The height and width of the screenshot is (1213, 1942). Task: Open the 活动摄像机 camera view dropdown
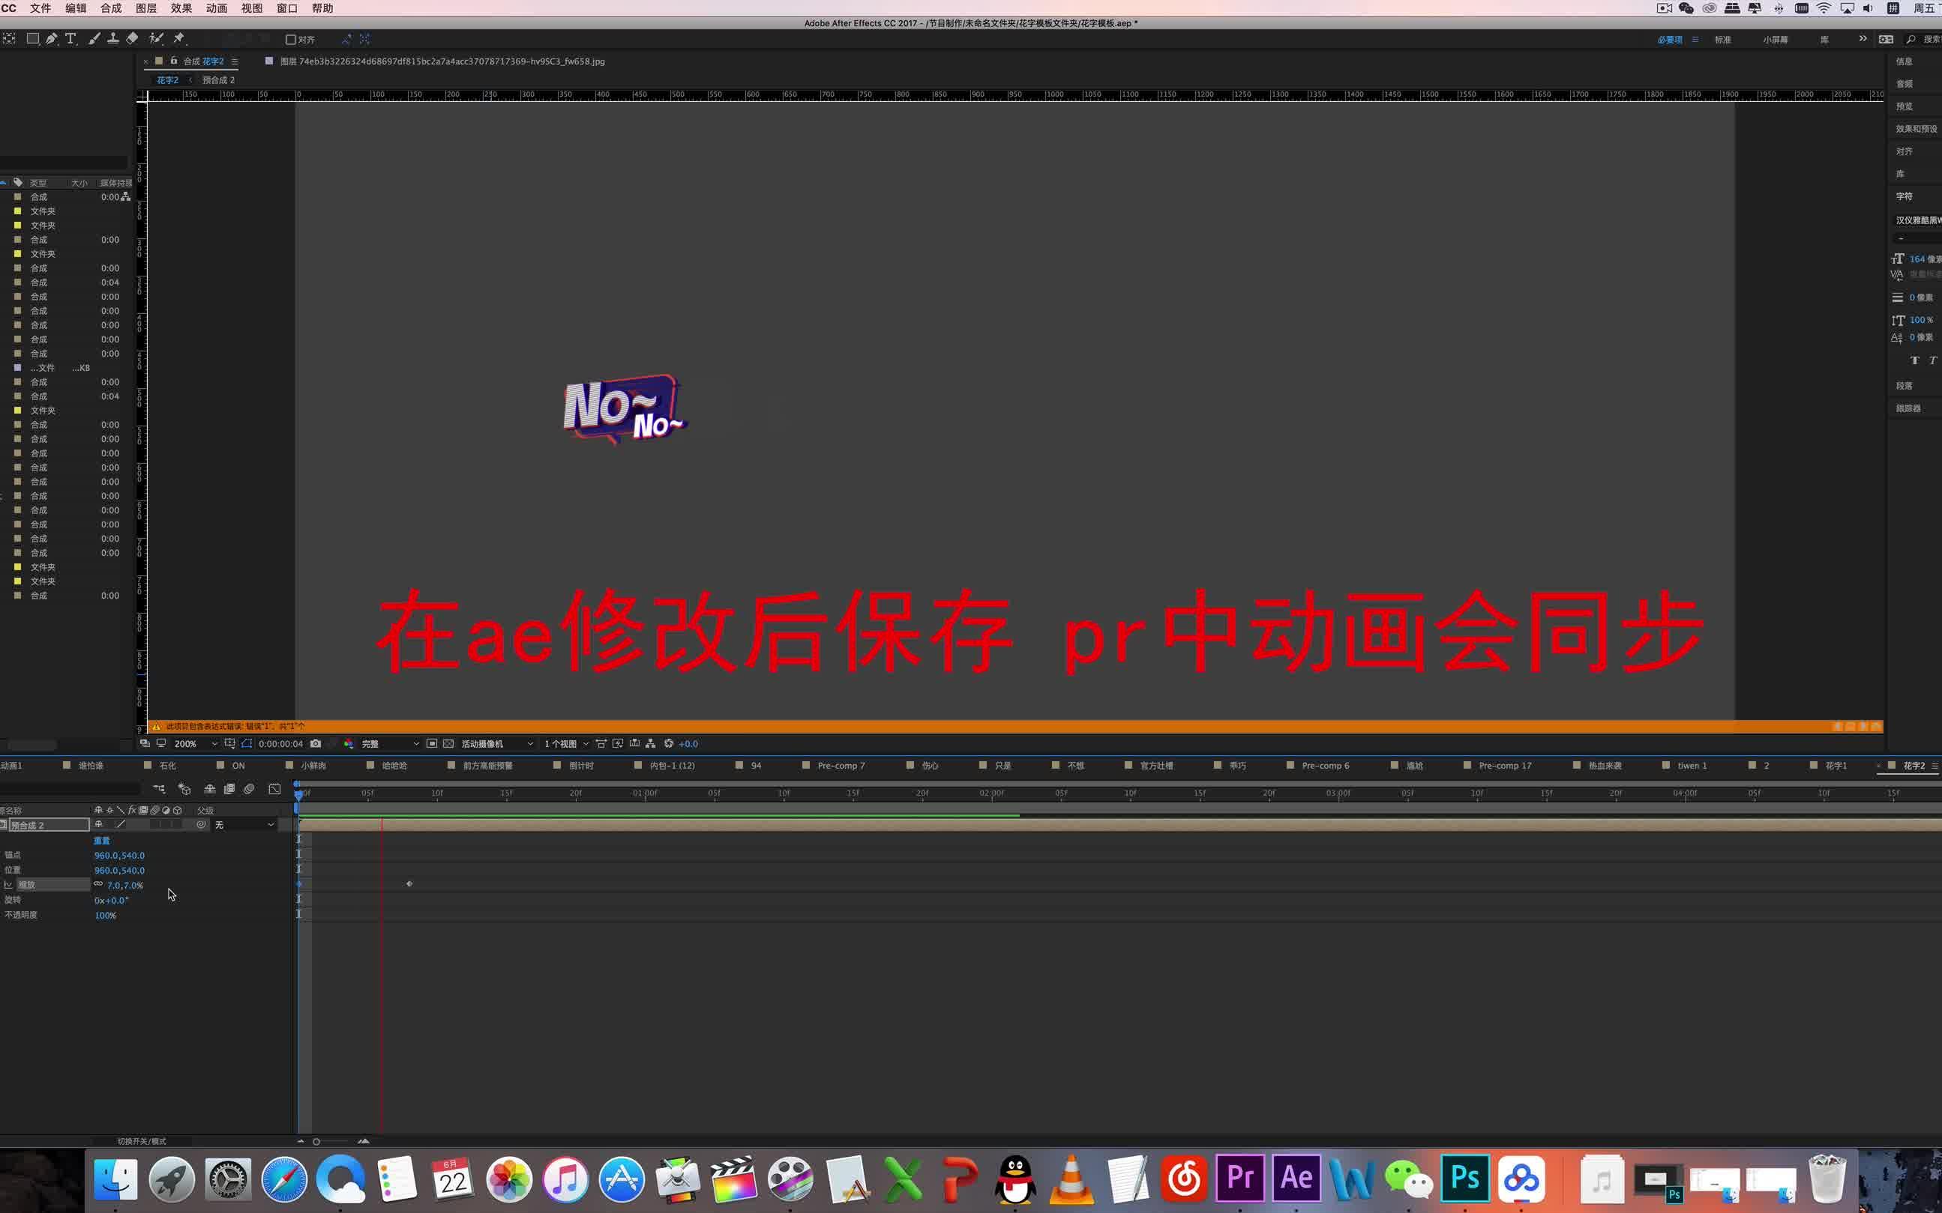click(x=493, y=744)
